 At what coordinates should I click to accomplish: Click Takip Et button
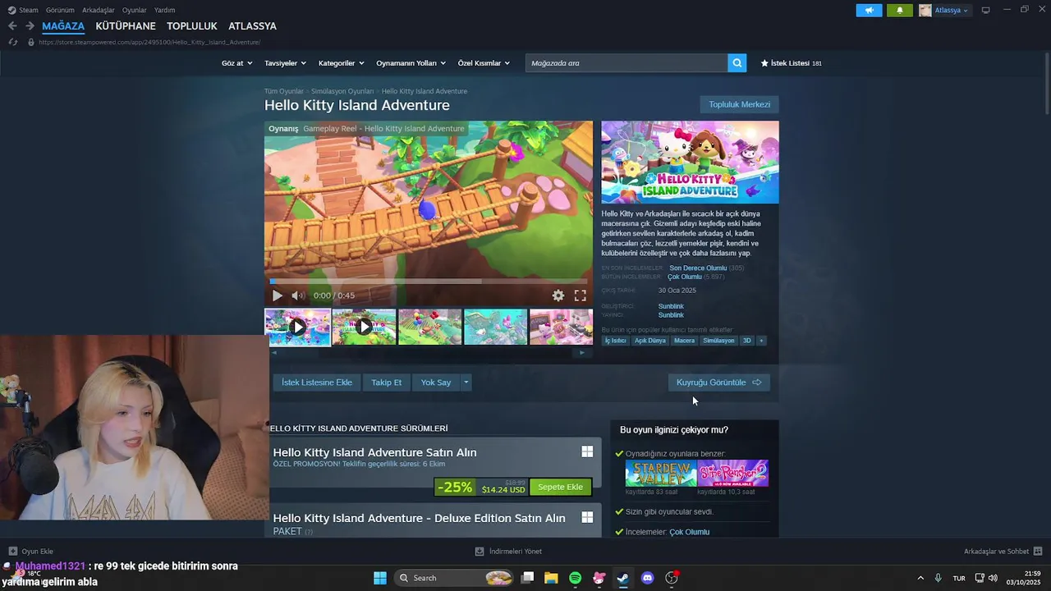click(386, 383)
